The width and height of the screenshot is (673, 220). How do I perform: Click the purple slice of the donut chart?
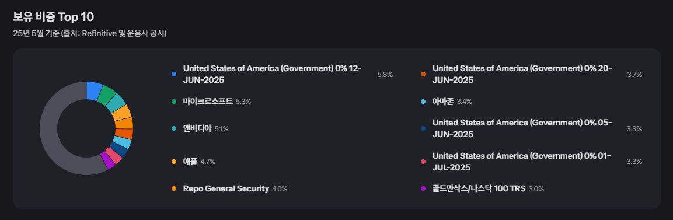[108, 161]
